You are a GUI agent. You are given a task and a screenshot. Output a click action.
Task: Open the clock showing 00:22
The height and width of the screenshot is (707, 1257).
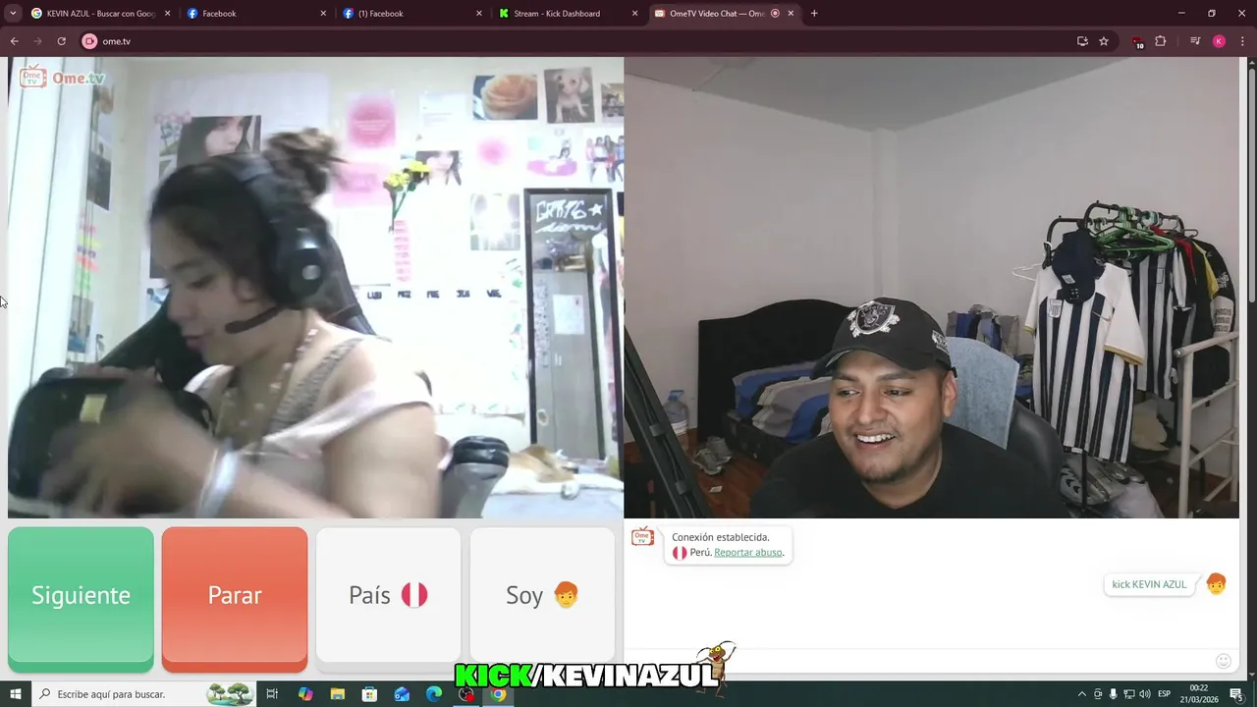[1199, 694]
